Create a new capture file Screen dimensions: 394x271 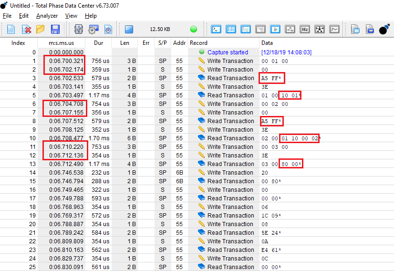tap(10, 30)
